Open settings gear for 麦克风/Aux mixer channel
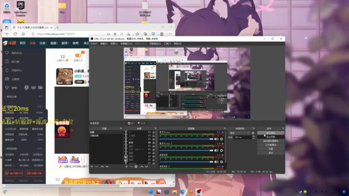Viewport: 349px width, 196px height. 222,139
